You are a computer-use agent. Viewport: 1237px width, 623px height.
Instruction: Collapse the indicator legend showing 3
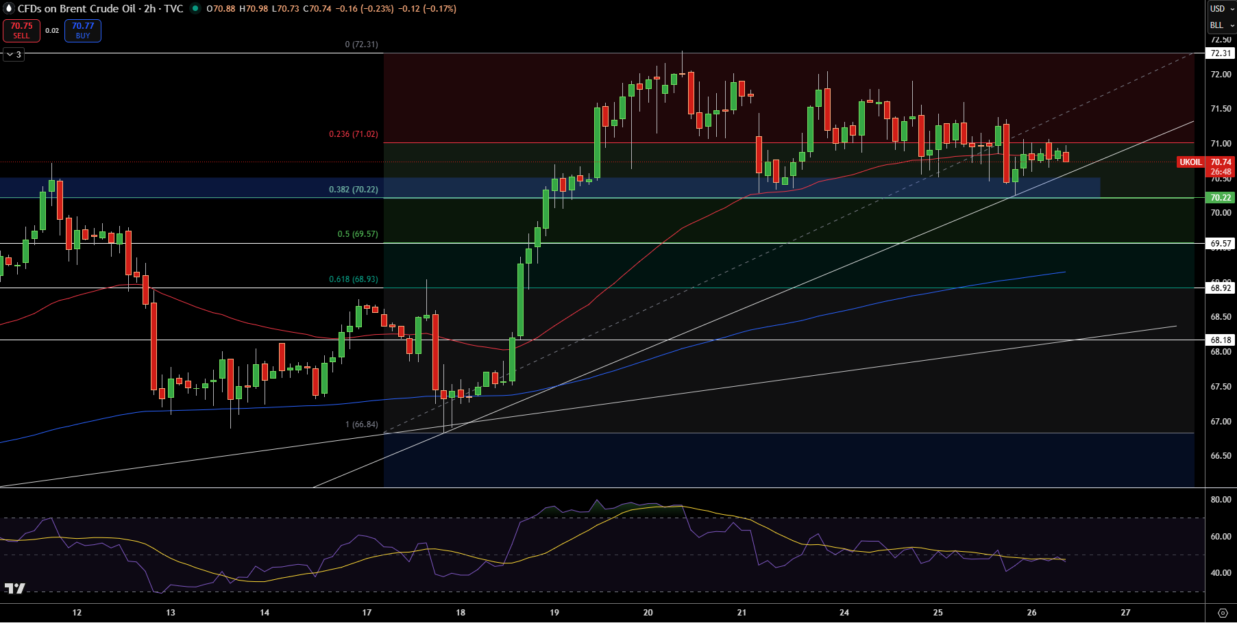click(x=14, y=54)
